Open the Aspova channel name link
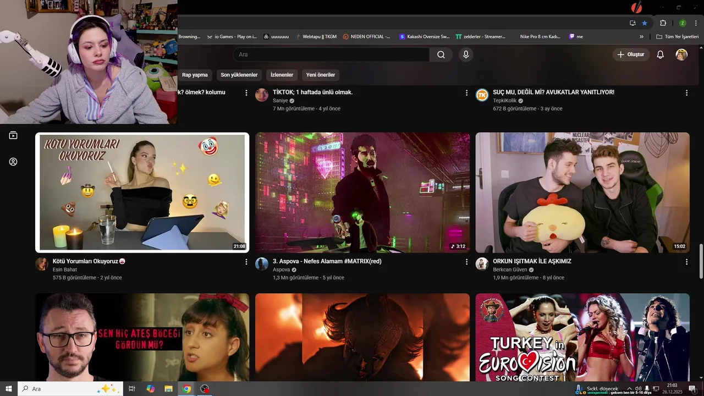The image size is (704, 396). click(x=281, y=269)
